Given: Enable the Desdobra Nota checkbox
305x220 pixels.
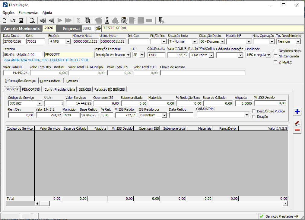Looking at the screenshot, I should 275,51.
